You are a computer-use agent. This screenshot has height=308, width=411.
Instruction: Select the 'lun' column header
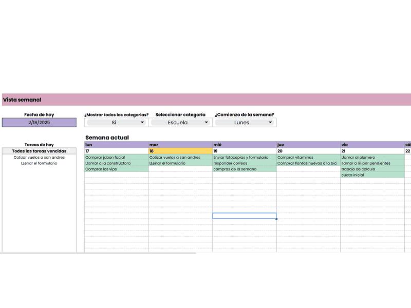click(x=117, y=145)
